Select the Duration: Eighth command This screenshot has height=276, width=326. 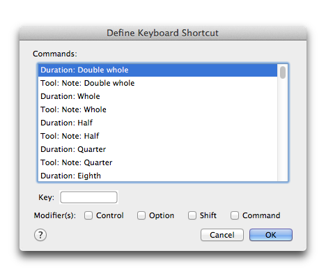157,176
